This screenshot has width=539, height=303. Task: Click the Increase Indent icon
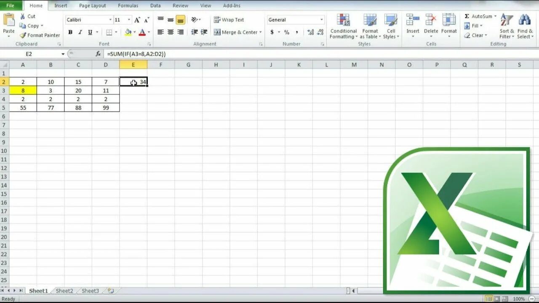point(204,32)
